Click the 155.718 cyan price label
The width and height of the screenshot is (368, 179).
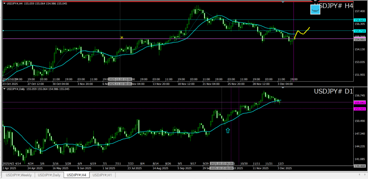point(360,31)
